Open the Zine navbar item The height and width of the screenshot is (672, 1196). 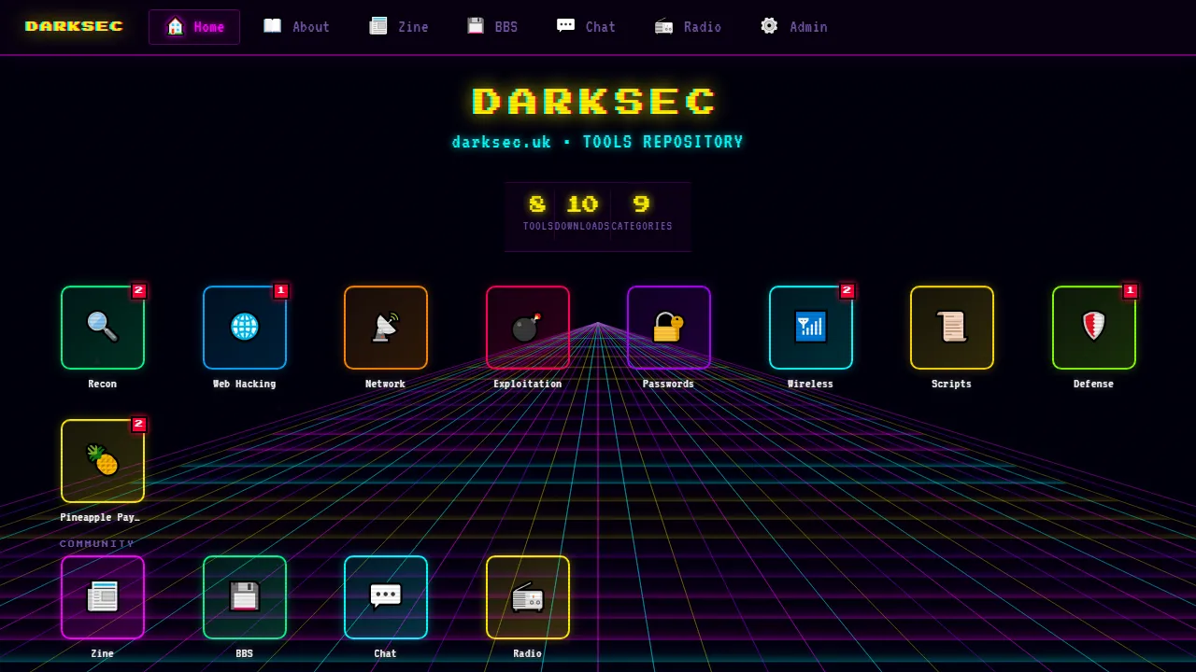399,26
